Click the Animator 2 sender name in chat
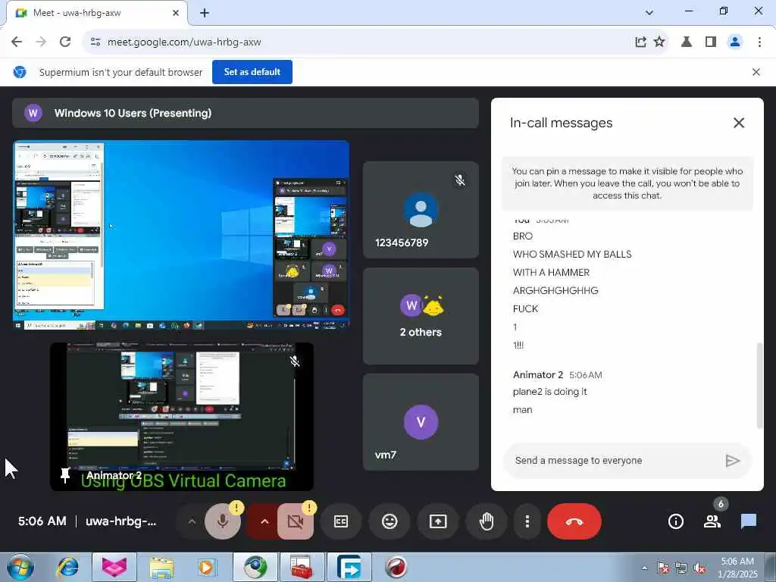The image size is (776, 582). pos(538,374)
